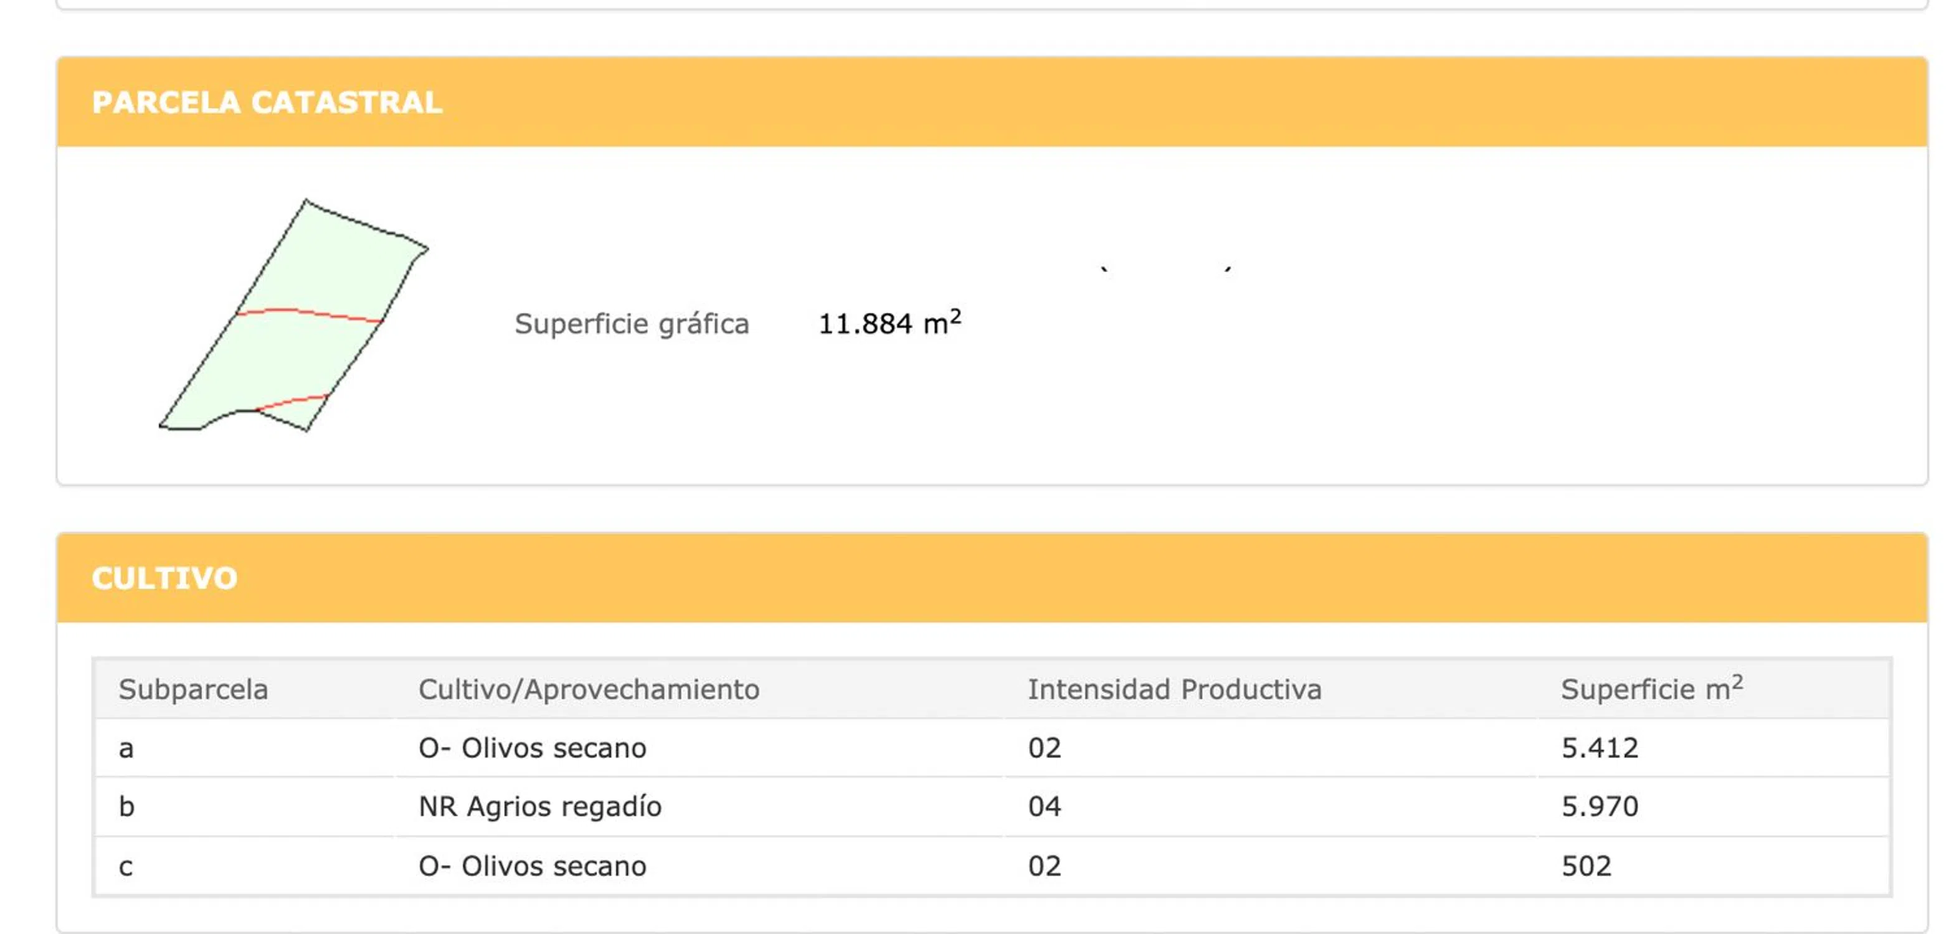This screenshot has height=934, width=1949.
Task: Select subparcela row a
Action: click(126, 748)
